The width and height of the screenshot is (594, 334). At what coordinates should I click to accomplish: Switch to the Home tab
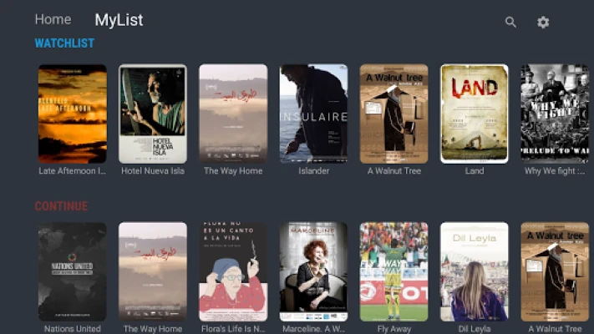[53, 19]
